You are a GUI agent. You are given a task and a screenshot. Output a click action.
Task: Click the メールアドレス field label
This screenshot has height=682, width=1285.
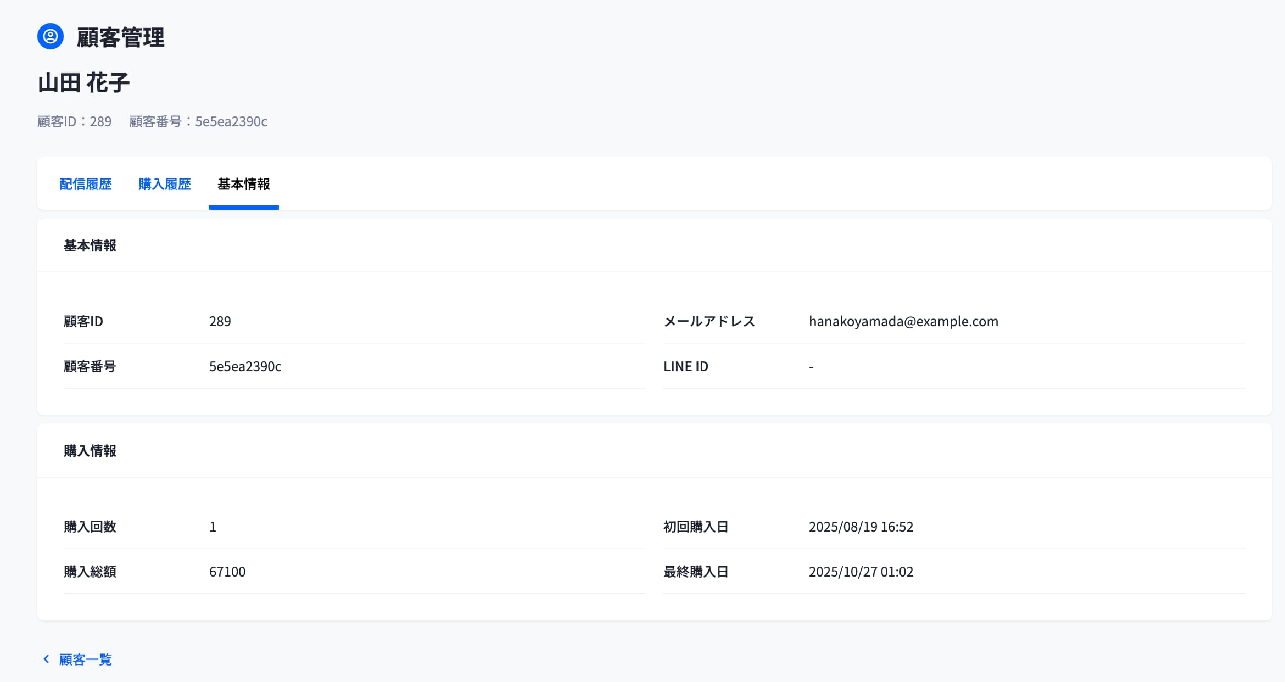click(x=709, y=321)
